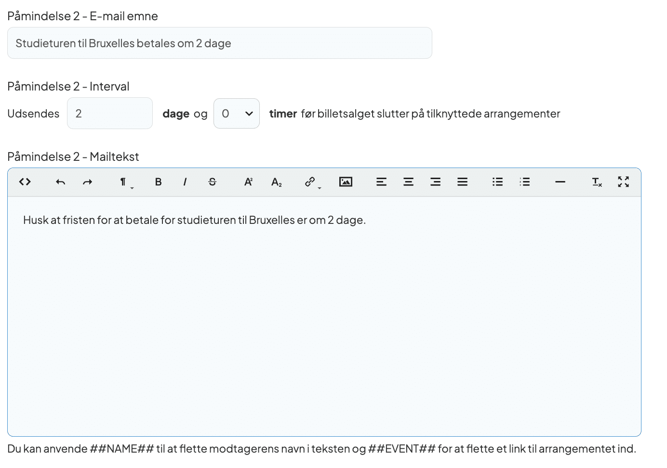Insert an image into the mail text
Screen dimensions: 667x468
tap(346, 182)
